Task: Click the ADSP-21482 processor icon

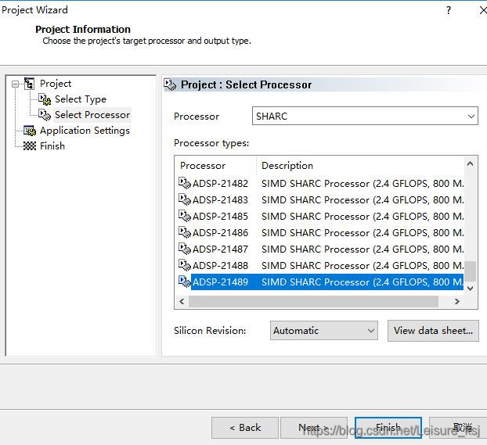Action: tap(185, 183)
